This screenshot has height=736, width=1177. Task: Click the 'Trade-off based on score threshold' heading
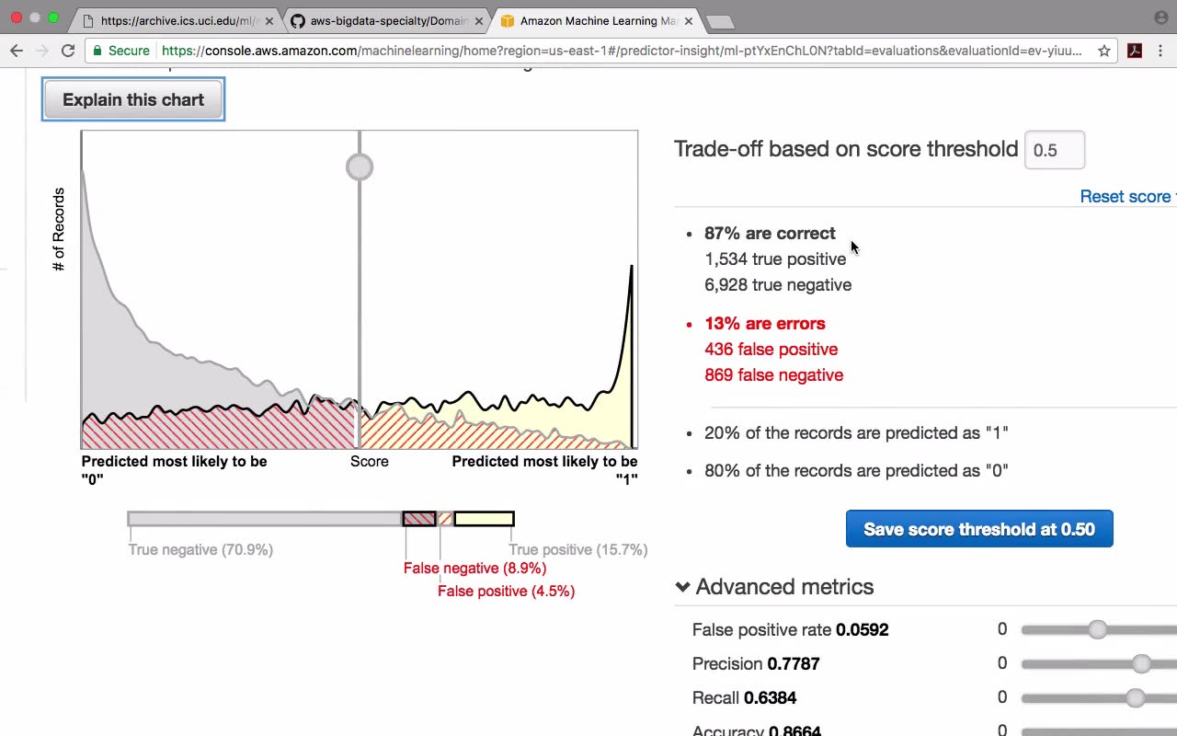[846, 149]
